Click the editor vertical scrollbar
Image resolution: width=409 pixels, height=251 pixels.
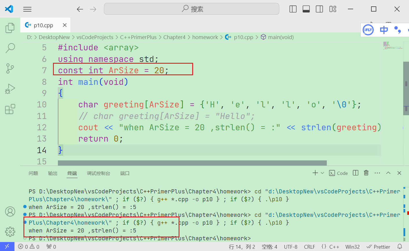click(406, 88)
